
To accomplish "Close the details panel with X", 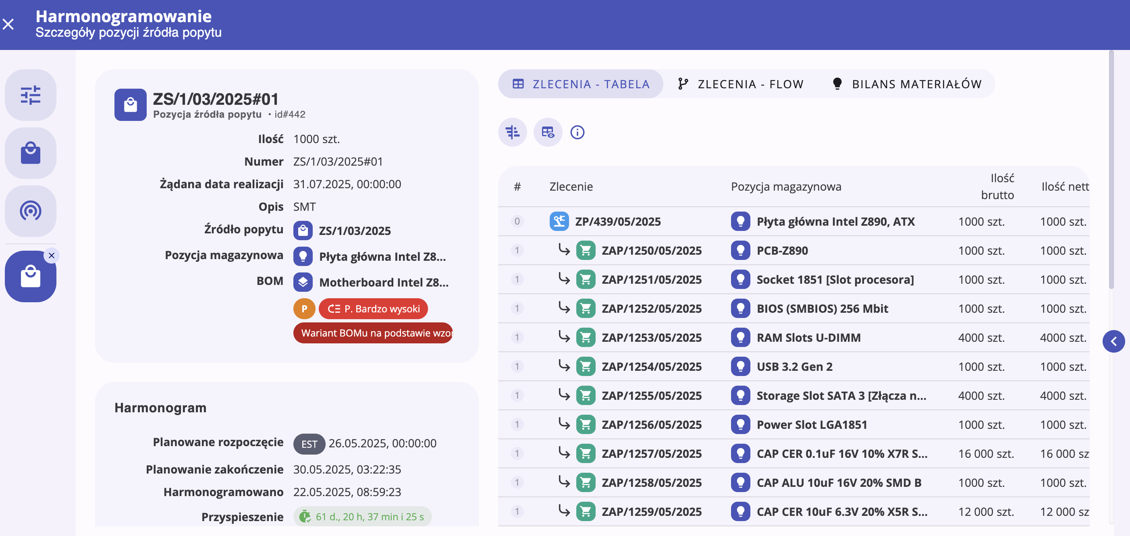I will click(8, 24).
